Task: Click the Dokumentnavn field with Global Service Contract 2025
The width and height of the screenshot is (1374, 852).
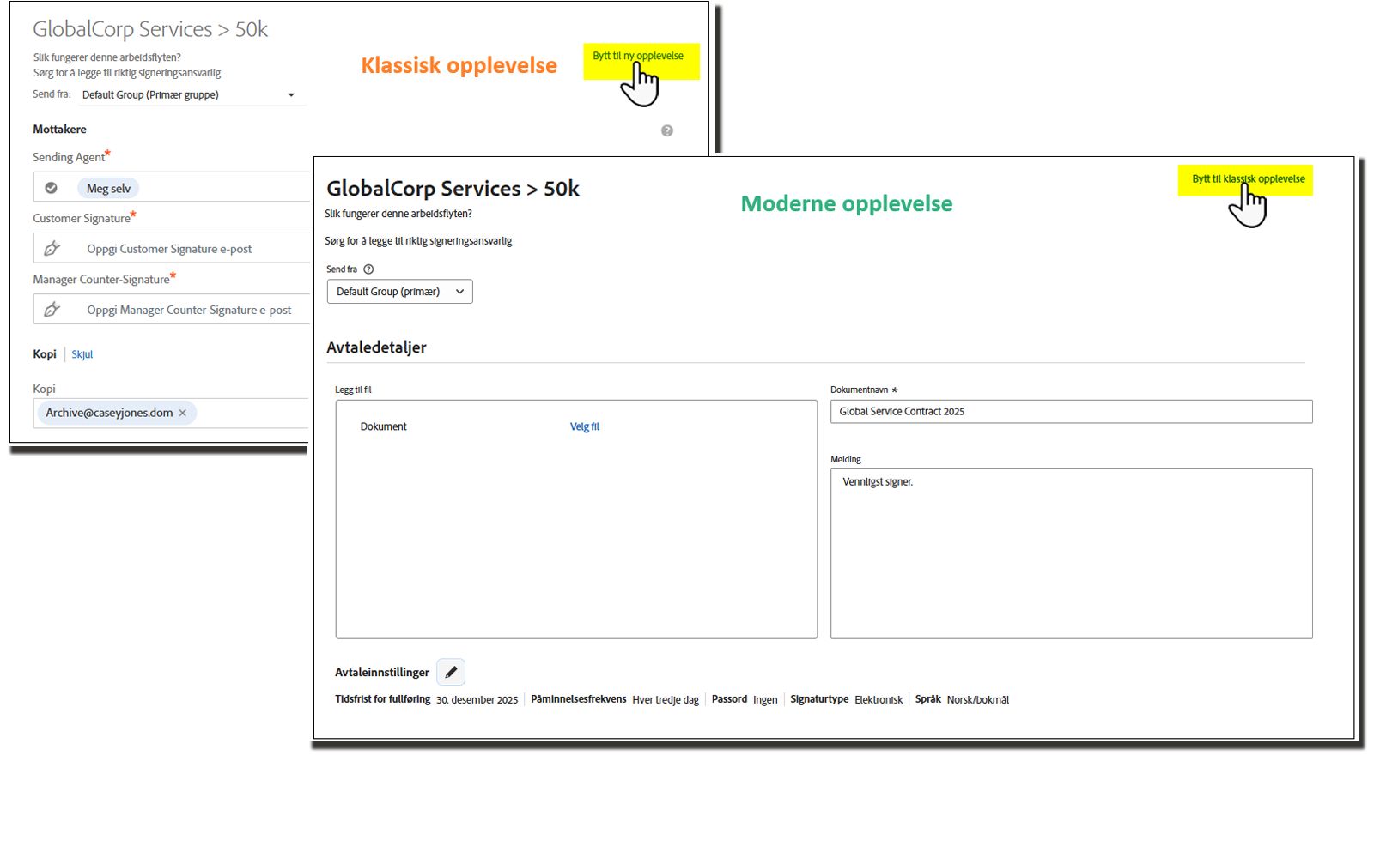Action: click(x=1071, y=411)
